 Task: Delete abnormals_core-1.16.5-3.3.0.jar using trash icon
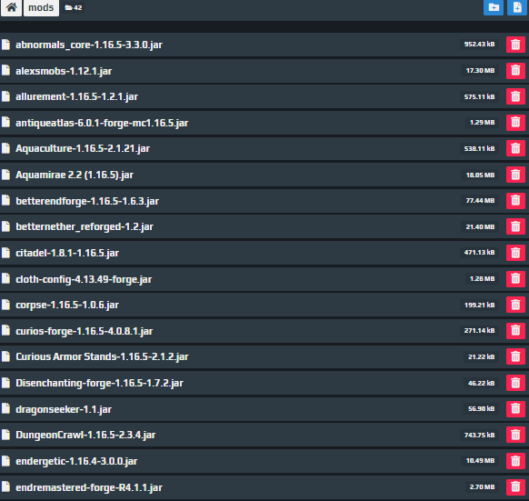pyautogui.click(x=515, y=45)
